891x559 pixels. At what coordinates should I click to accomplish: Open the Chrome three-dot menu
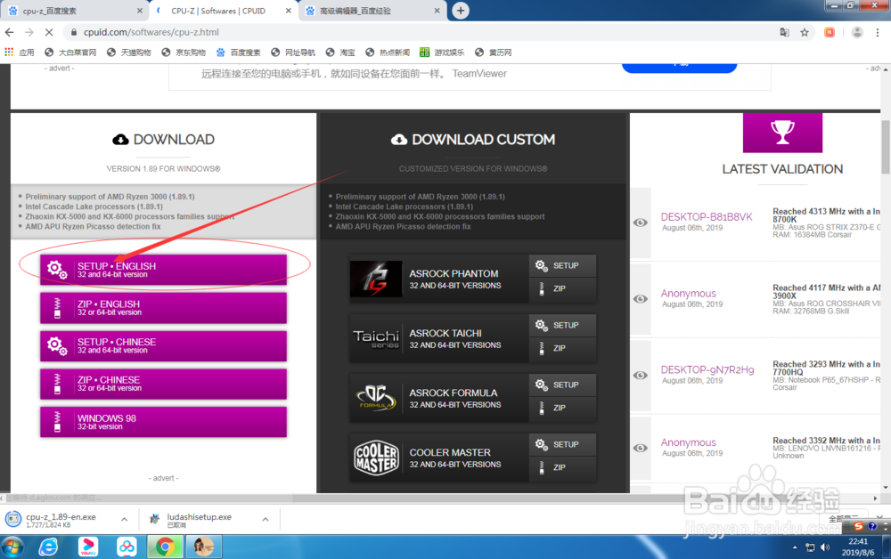(878, 32)
